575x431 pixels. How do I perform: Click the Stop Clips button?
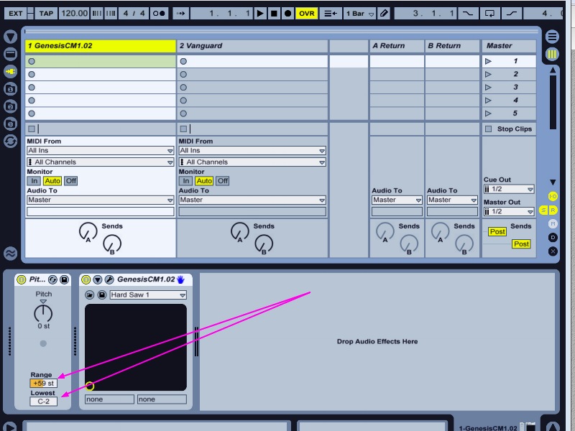(x=510, y=129)
